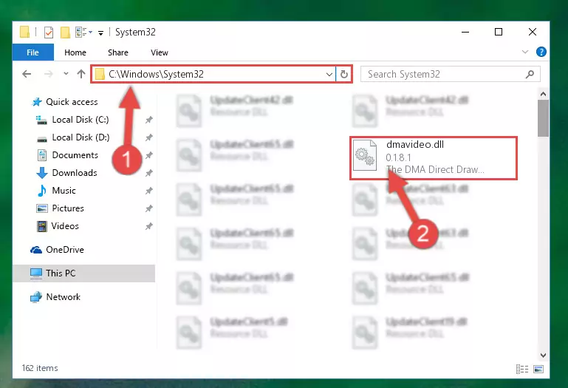Click the pin icon beside Pictures

[x=149, y=208]
